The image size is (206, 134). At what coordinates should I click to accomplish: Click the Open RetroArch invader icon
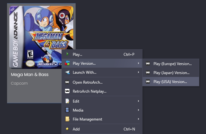click(x=67, y=82)
